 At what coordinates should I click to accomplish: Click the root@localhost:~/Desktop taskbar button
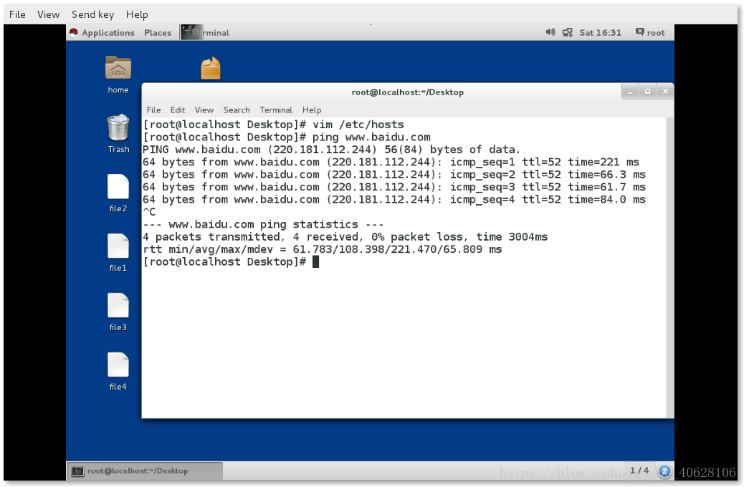144,471
